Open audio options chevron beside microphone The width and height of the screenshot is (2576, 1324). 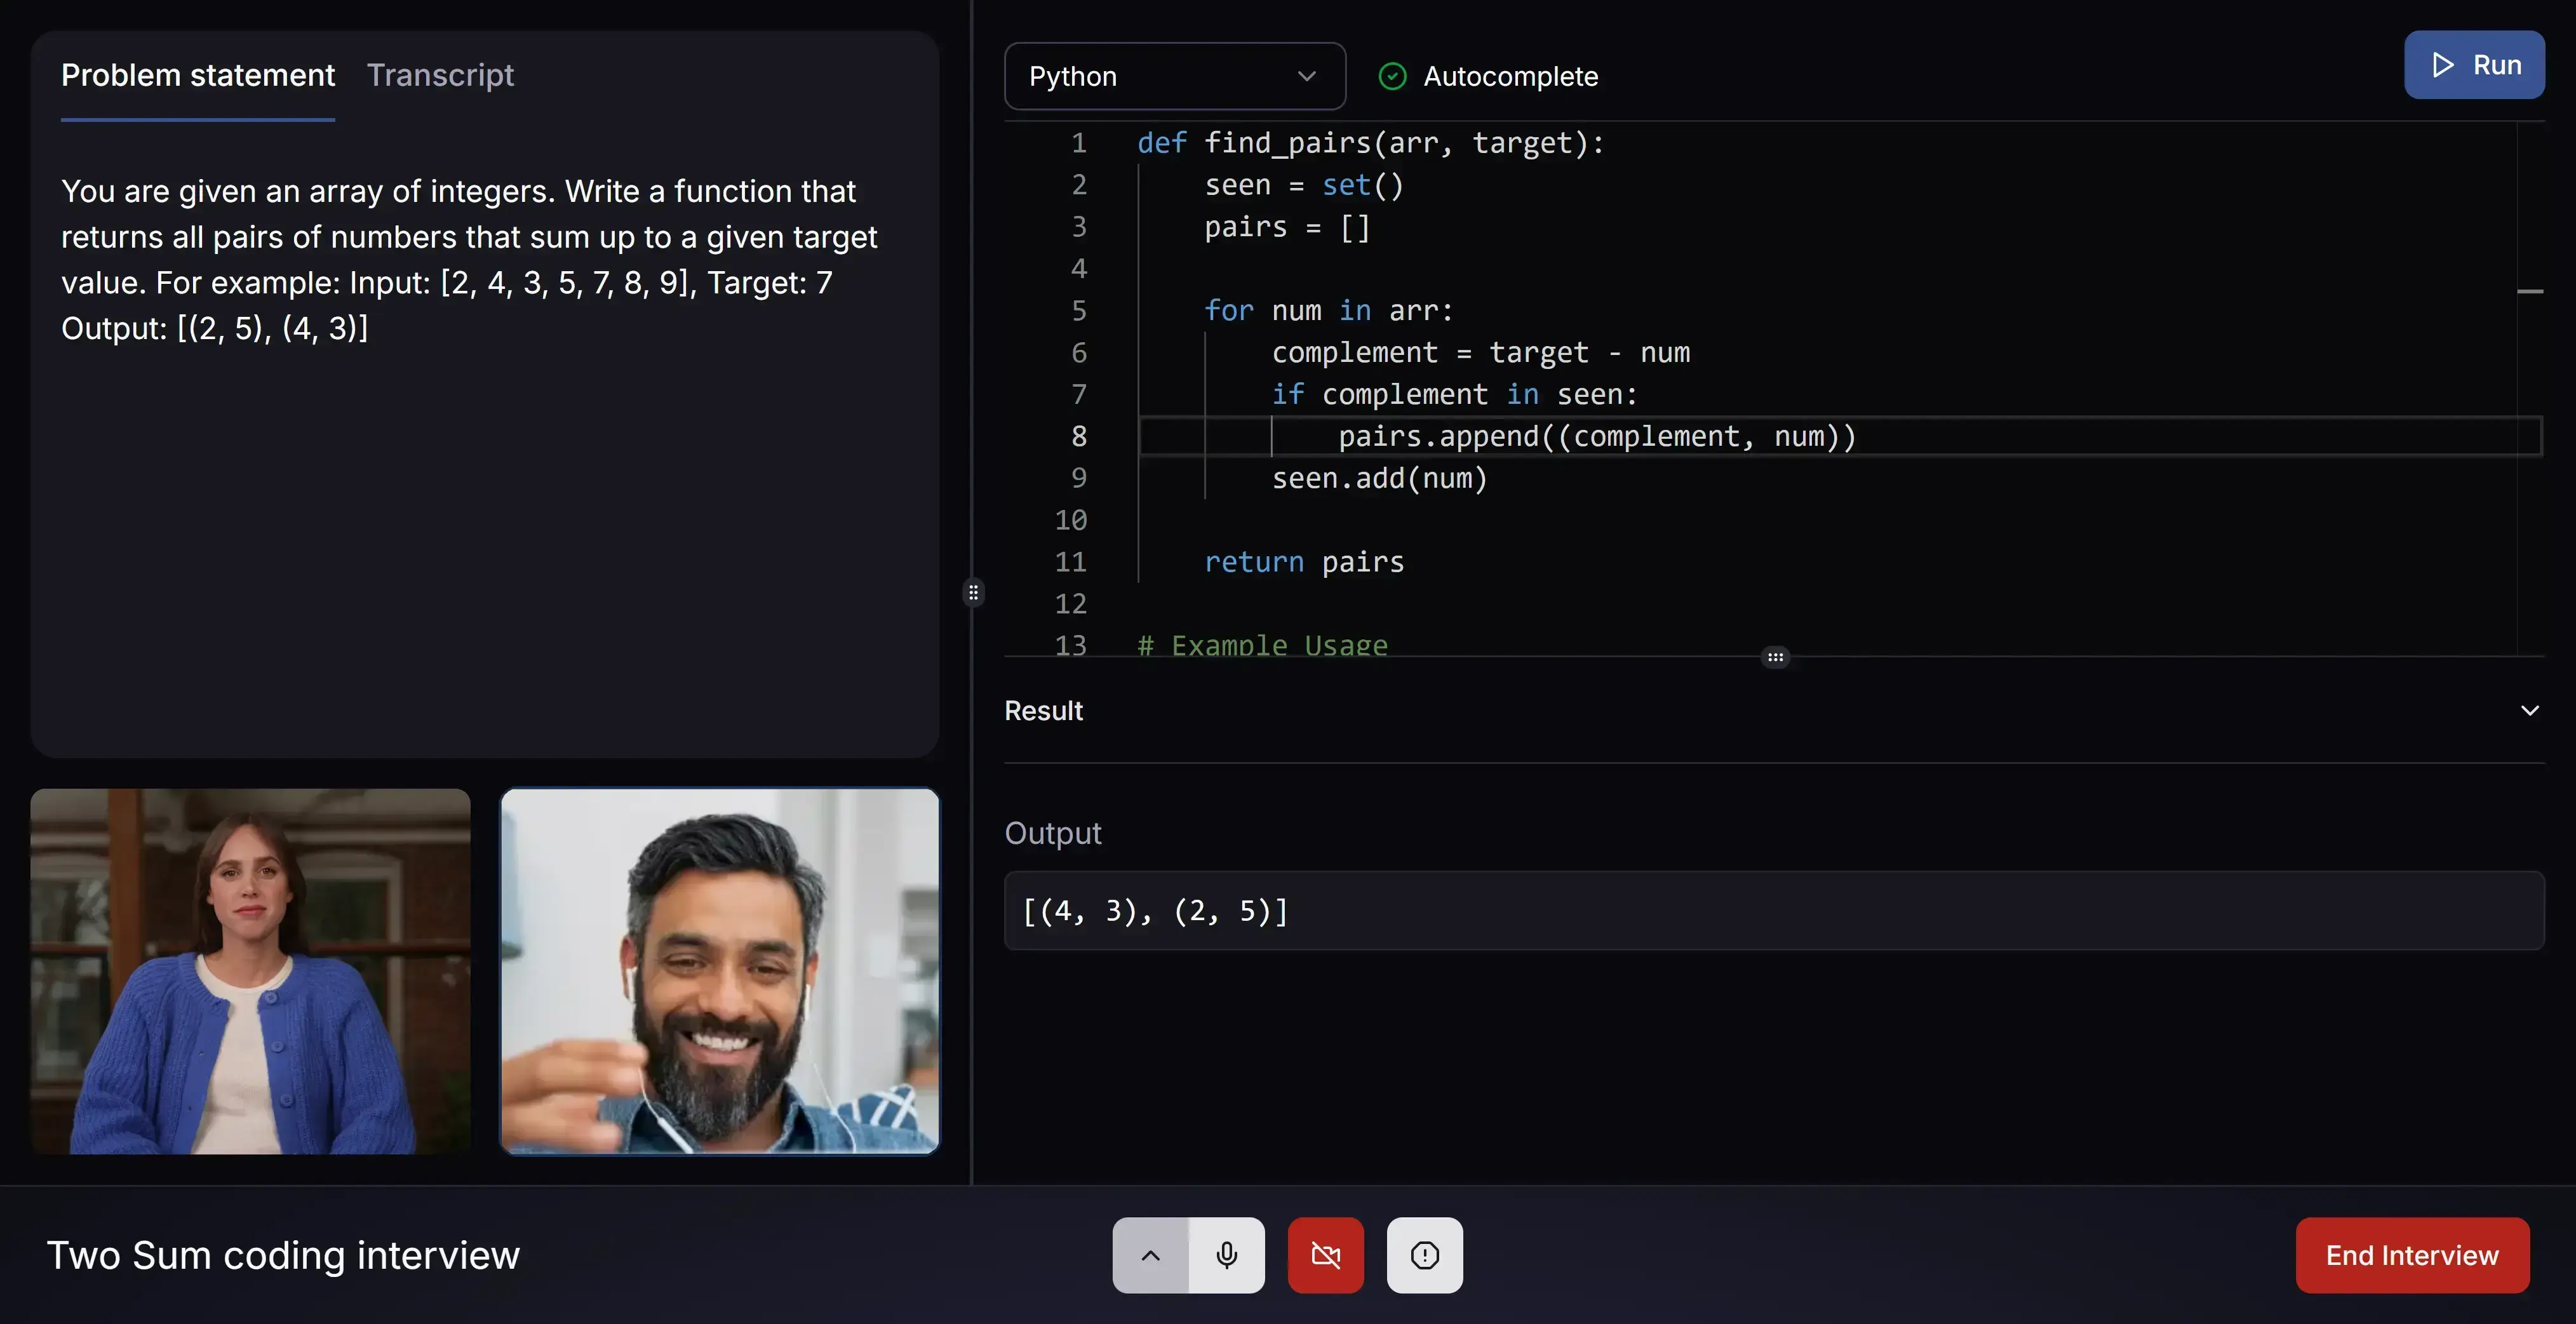(1150, 1255)
